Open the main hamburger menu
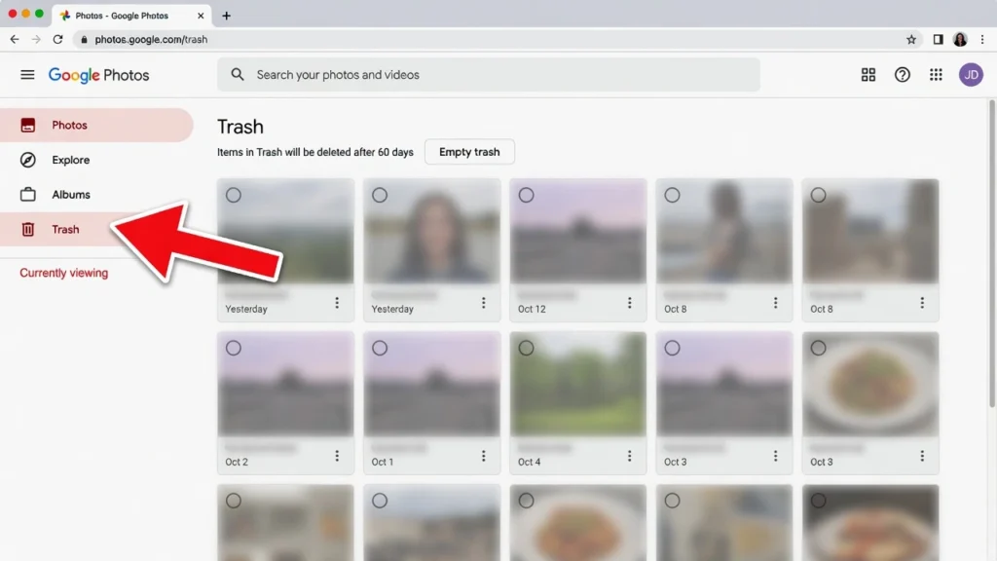The image size is (997, 561). coord(27,75)
